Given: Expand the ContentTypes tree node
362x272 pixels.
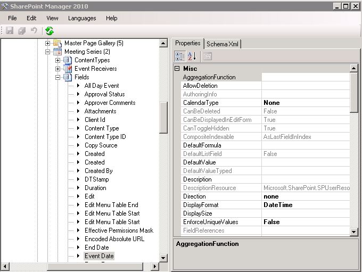Looking at the screenshot, I should coord(58,60).
